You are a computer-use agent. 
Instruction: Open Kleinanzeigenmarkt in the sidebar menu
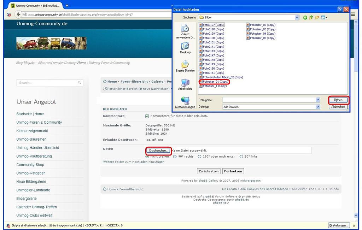[x=32, y=131]
